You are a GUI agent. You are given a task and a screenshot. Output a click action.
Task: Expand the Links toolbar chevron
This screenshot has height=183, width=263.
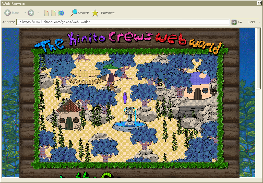(259, 22)
